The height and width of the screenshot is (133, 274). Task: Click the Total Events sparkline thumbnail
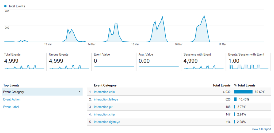click(x=24, y=67)
